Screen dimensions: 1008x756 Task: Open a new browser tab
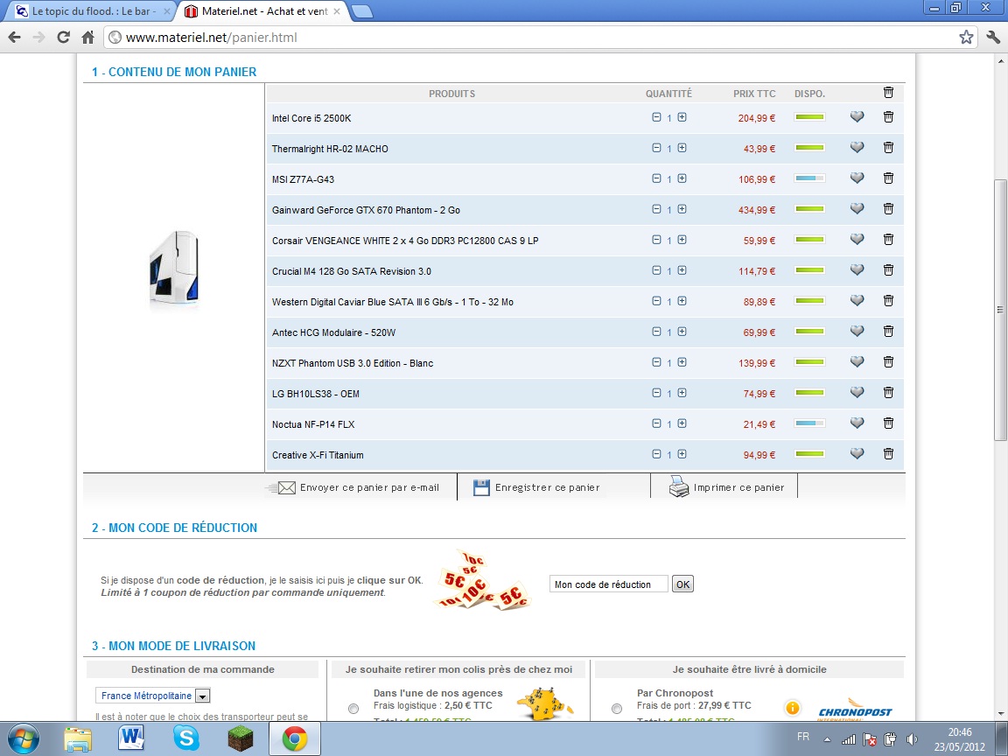pos(361,11)
